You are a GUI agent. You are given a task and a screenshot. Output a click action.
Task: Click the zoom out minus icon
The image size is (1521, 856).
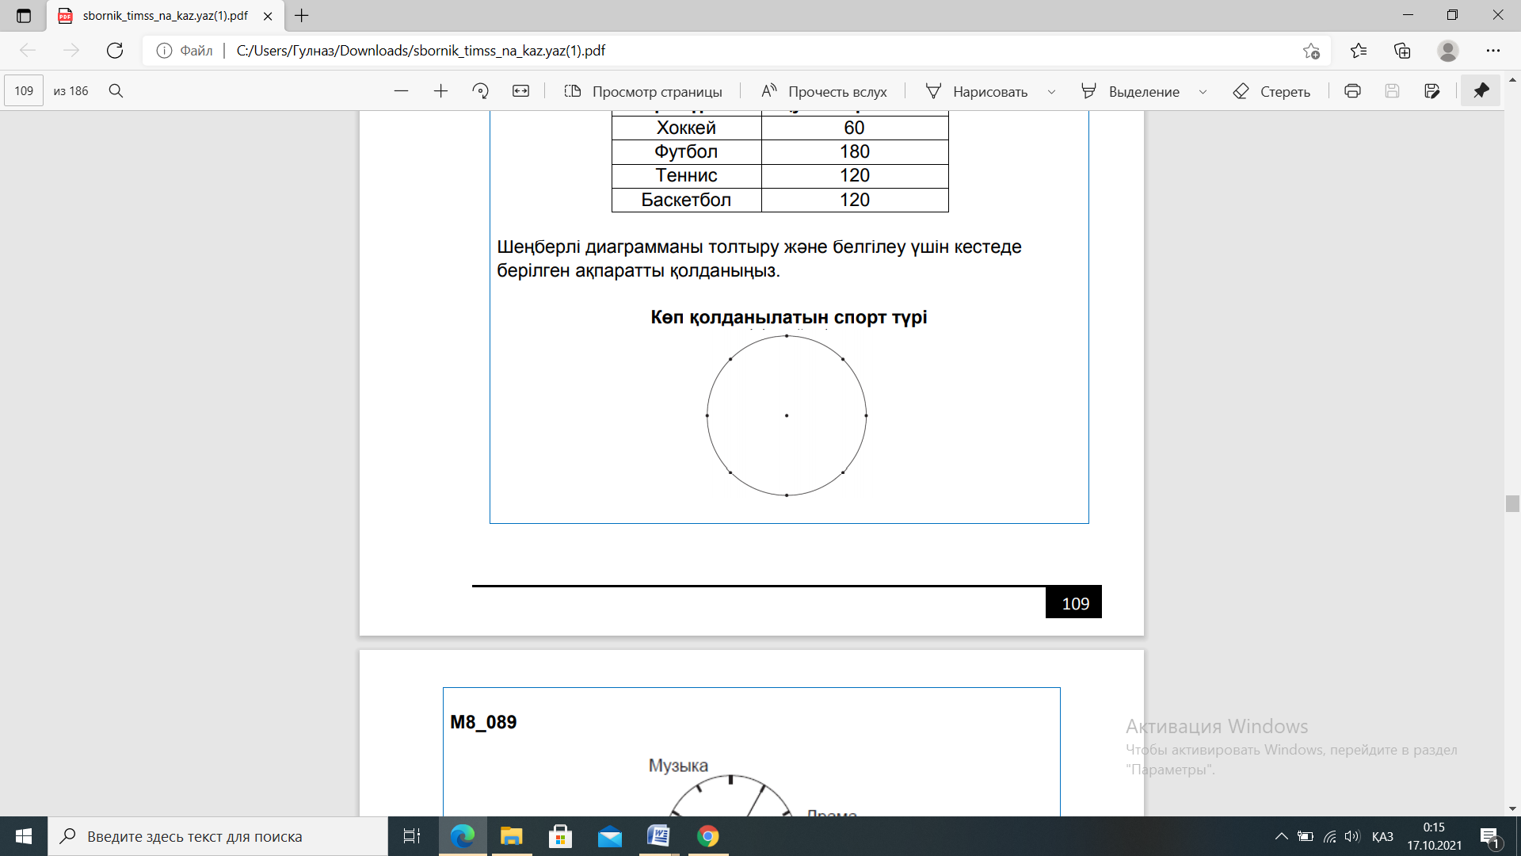[x=401, y=91]
